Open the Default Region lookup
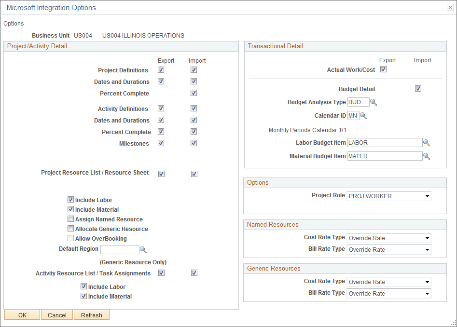The height and width of the screenshot is (327, 457). pyautogui.click(x=143, y=249)
